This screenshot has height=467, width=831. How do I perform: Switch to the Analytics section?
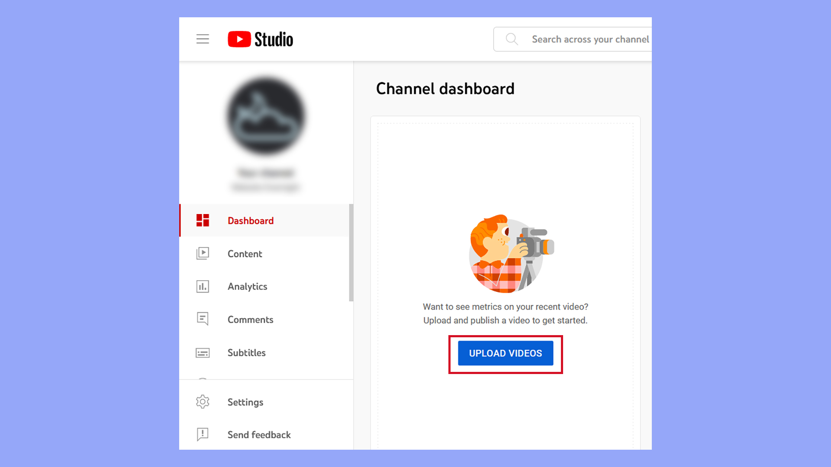click(247, 286)
